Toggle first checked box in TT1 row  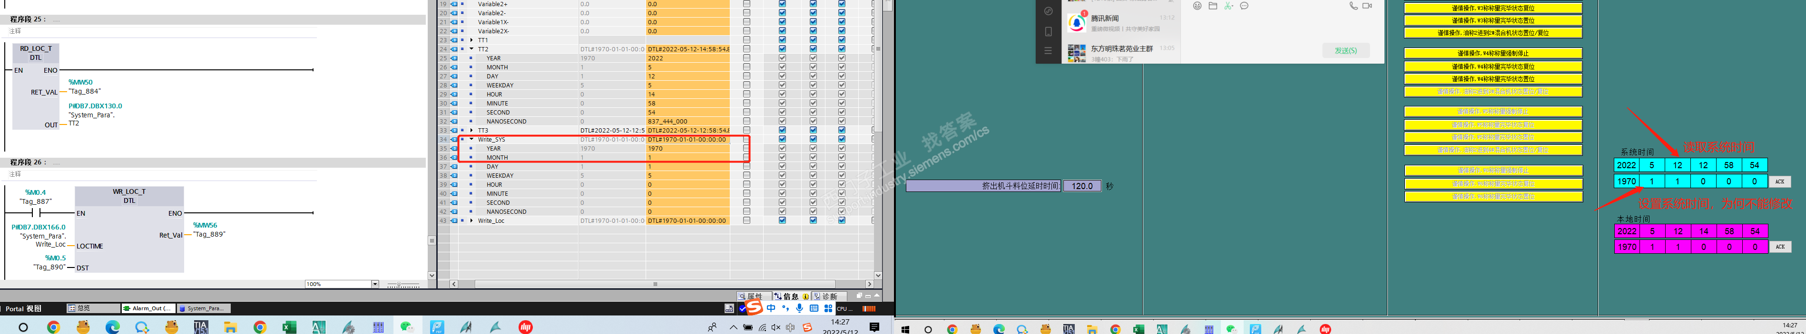[783, 40]
